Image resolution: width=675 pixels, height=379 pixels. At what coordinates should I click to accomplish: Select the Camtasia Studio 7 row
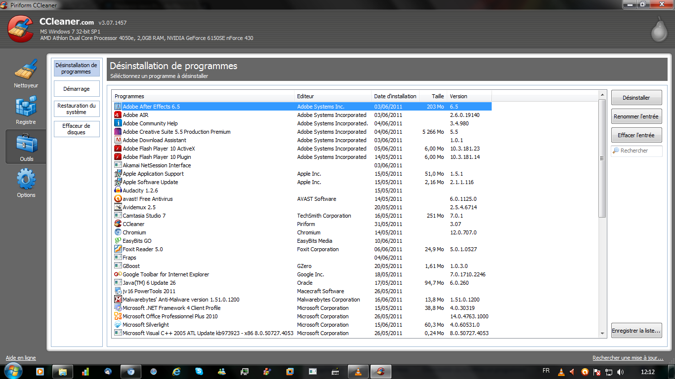[x=302, y=216]
